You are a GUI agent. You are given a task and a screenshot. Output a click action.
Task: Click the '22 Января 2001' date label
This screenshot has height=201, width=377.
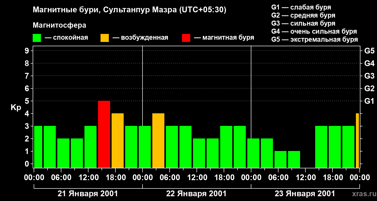pos(196,194)
